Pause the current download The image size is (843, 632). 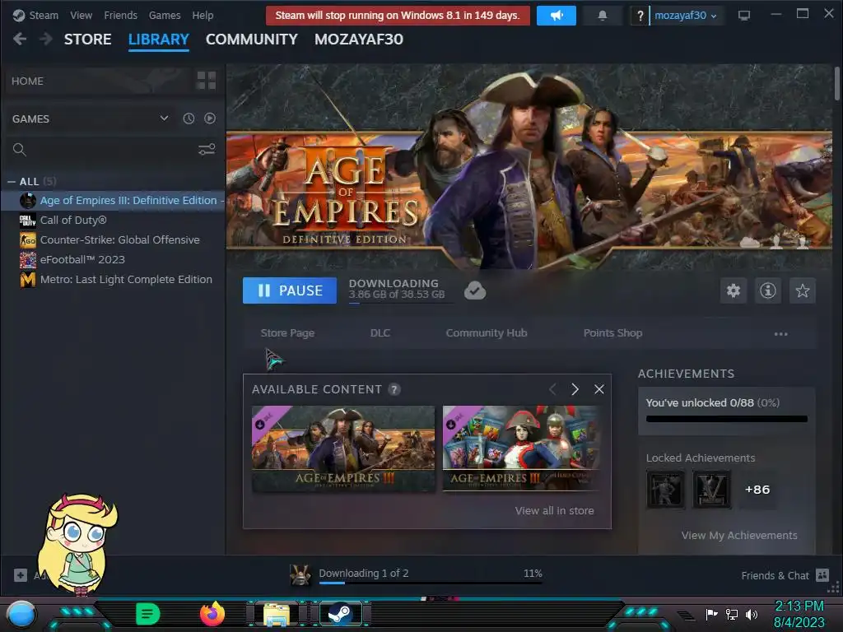click(289, 290)
